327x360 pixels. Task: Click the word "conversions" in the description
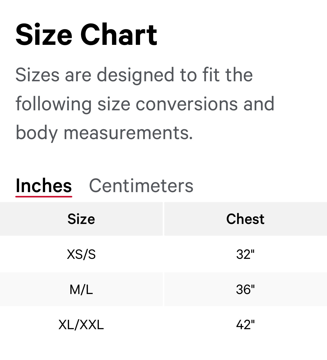186,104
